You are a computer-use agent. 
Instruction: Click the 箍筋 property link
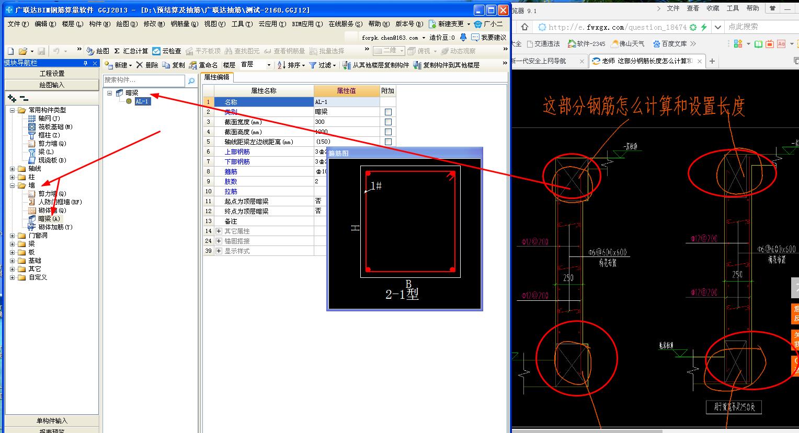point(231,171)
